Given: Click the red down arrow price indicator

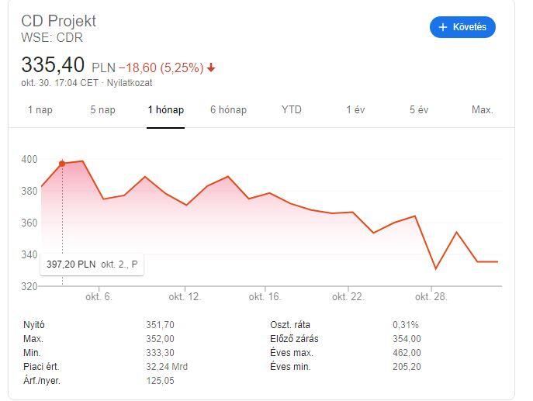Looking at the screenshot, I should 211,68.
